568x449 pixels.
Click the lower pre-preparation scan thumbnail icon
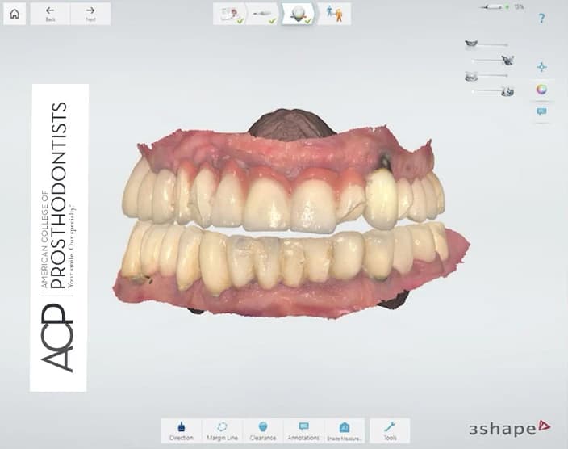coord(507,91)
